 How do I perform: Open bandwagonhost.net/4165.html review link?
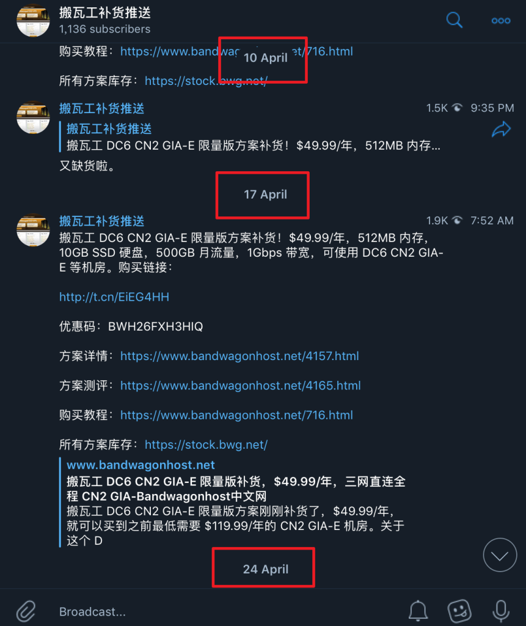[241, 386]
